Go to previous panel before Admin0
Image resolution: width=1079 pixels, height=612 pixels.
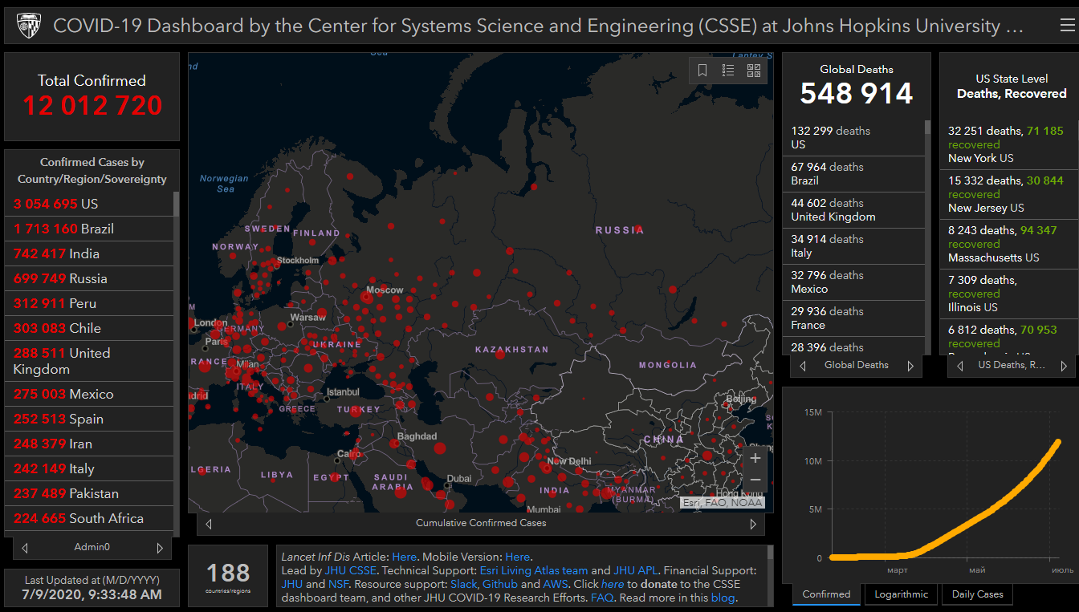click(25, 548)
